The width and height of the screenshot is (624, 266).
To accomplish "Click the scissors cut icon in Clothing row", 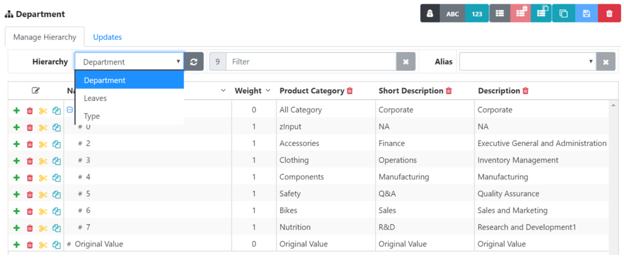I will [x=43, y=161].
